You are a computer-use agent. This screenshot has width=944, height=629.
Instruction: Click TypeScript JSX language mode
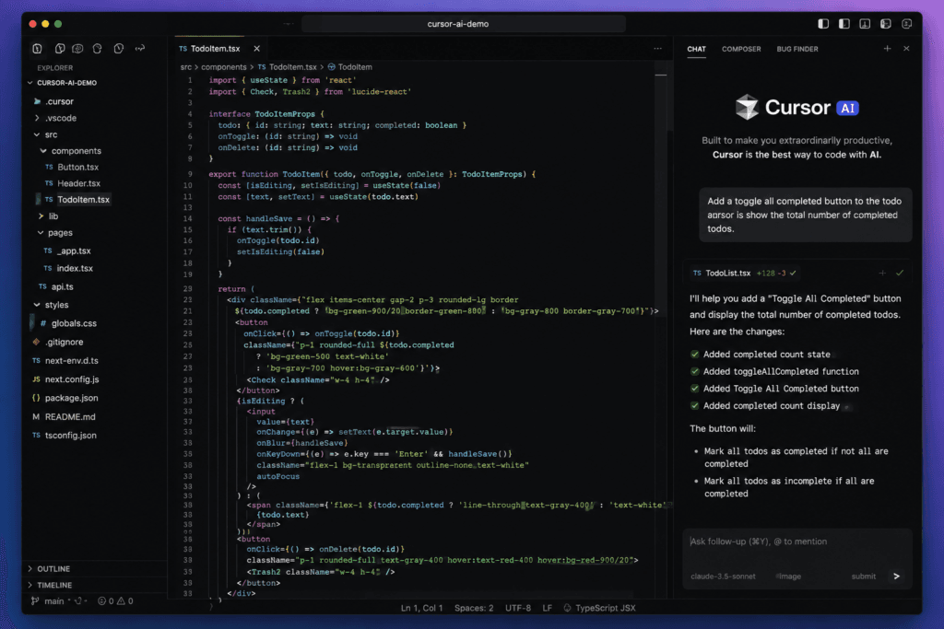tap(605, 608)
